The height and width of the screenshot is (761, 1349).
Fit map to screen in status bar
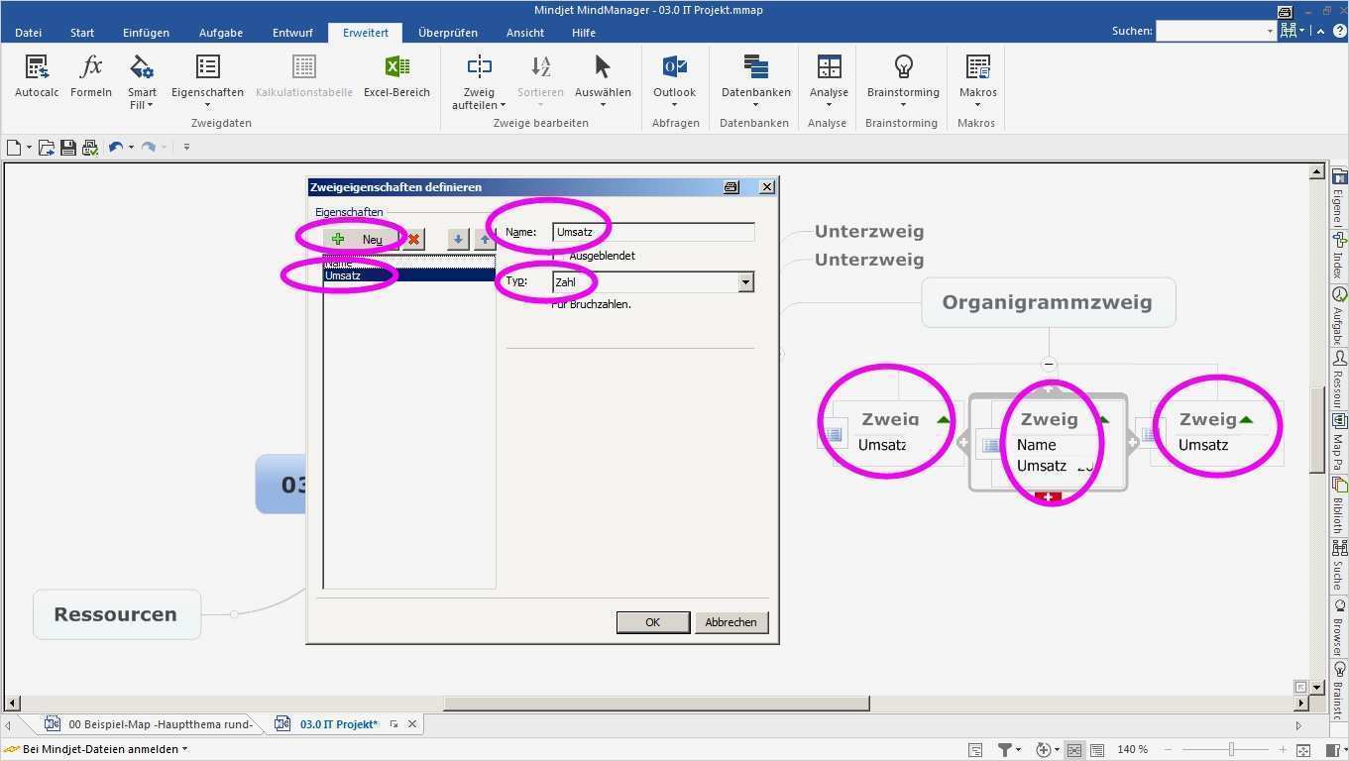[x=1303, y=750]
